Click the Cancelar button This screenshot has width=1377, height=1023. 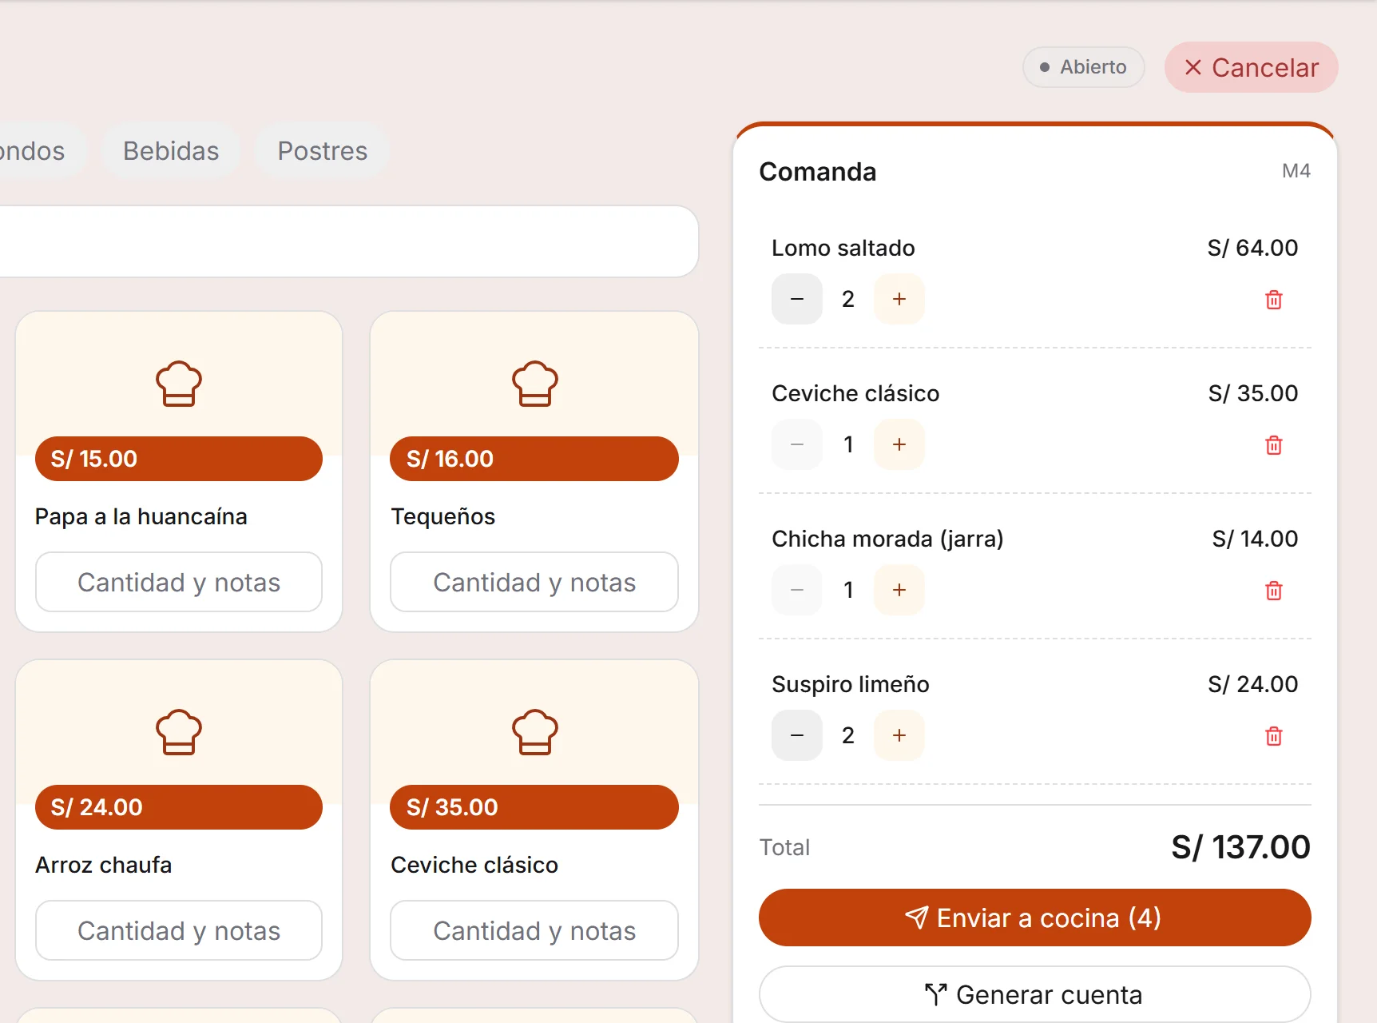1251,67
